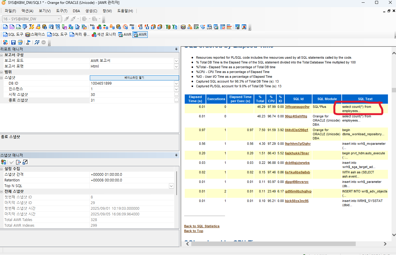Open the Back to SQL Statistics link
This screenshot has width=396, height=255.
click(202, 226)
